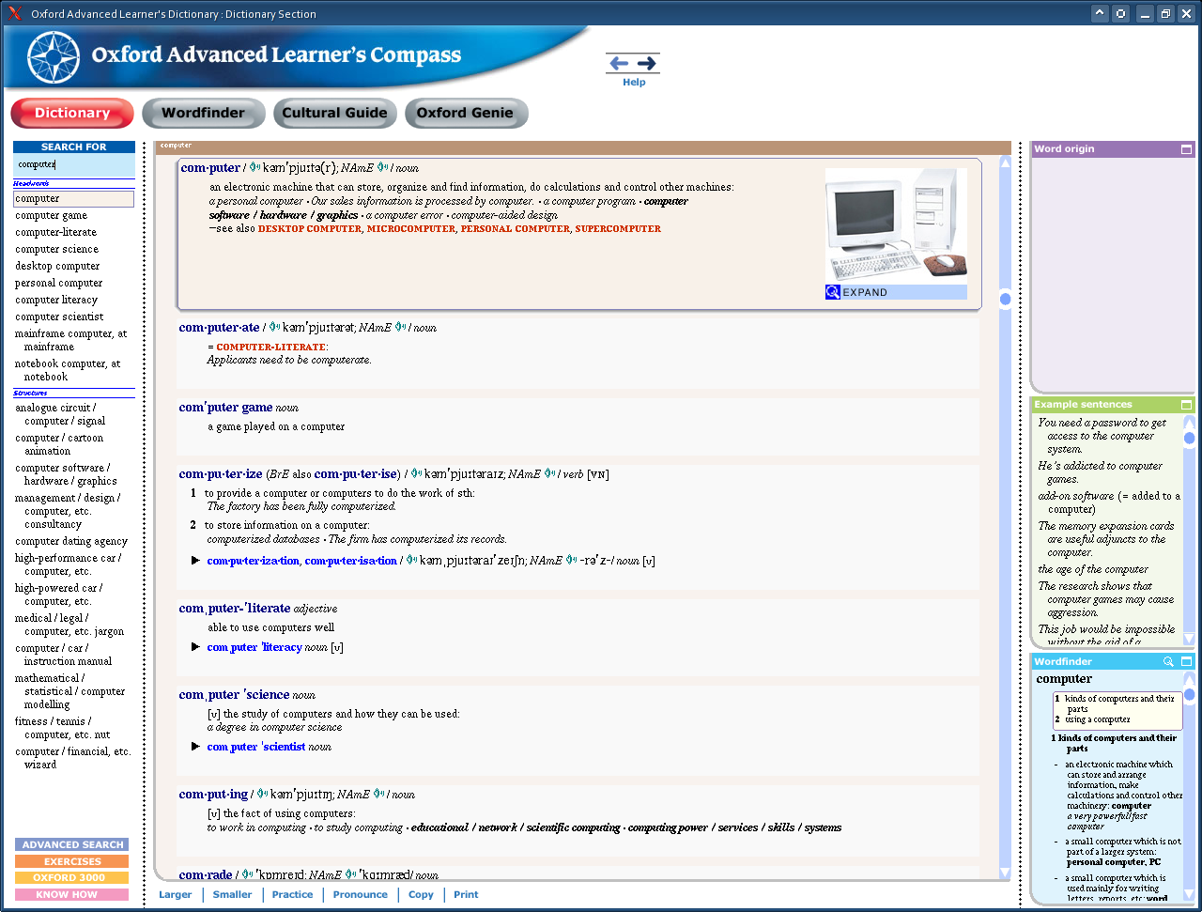Go back with the left arrow
1202x912 pixels.
point(619,63)
